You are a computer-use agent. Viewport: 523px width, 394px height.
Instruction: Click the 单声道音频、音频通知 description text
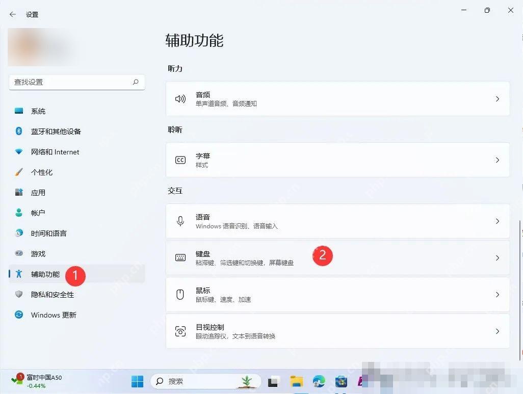click(226, 104)
